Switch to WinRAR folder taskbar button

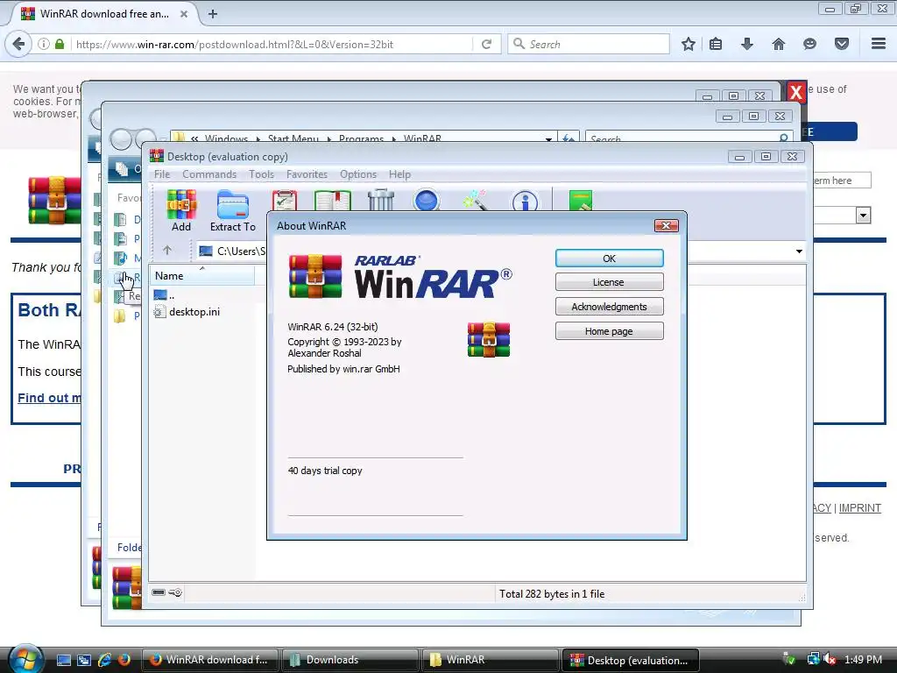pos(490,660)
